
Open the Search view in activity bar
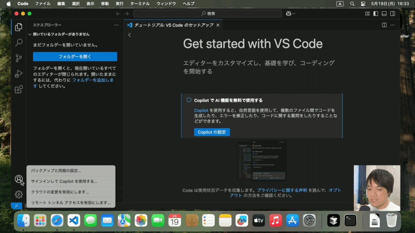19,42
